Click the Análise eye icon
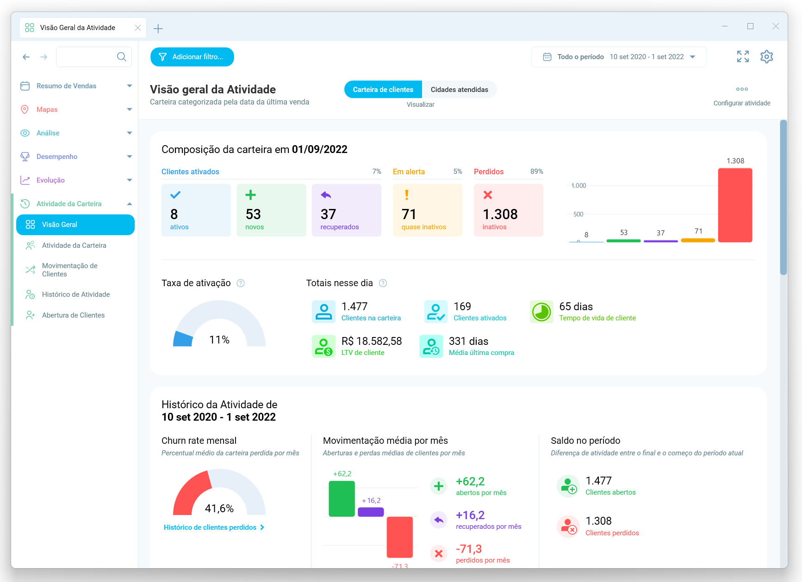Screen dimensions: 802x582 (x=25, y=133)
